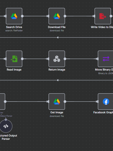
Task: Click the 'Search Drive' label
Action: [x=14, y=27]
